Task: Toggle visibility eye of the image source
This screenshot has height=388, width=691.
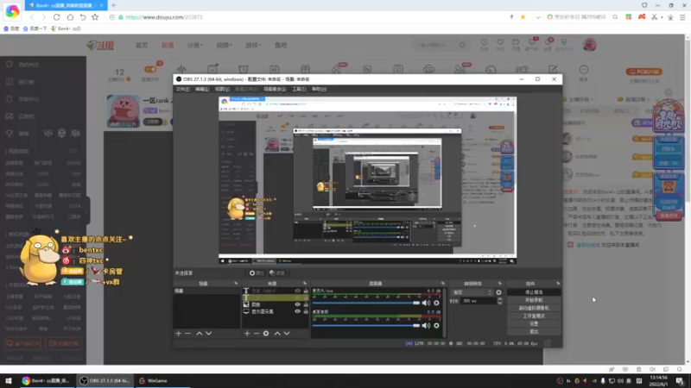Action: pos(297,304)
